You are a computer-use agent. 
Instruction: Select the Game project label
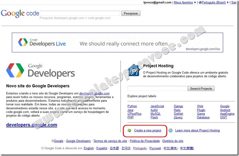pos(201,114)
